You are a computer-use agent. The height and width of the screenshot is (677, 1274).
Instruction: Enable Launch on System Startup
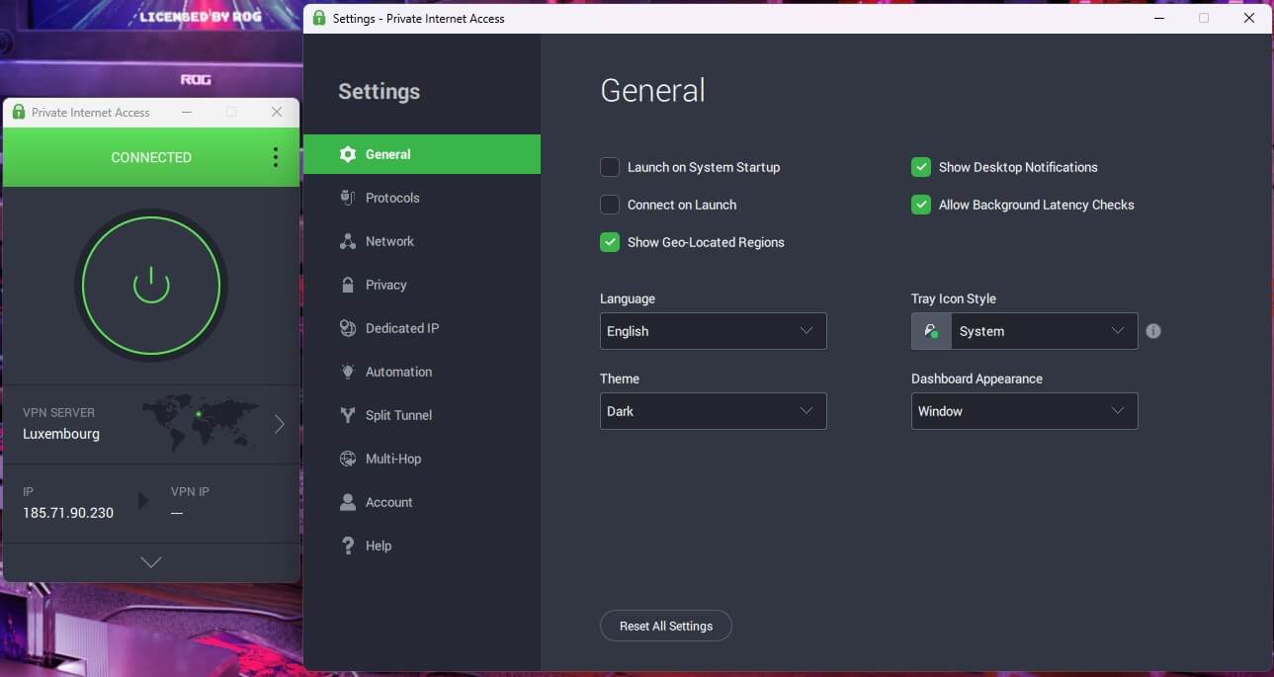point(610,167)
